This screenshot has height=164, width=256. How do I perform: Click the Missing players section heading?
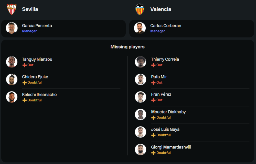coord(127,47)
